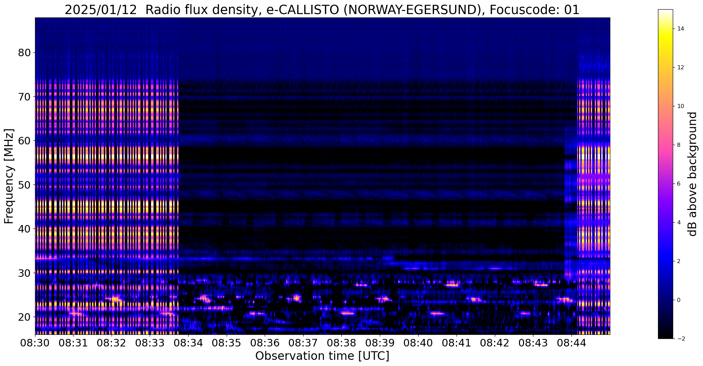The image size is (703, 366).
Task: Click the 08:33 time tick label
Action: 150,343
